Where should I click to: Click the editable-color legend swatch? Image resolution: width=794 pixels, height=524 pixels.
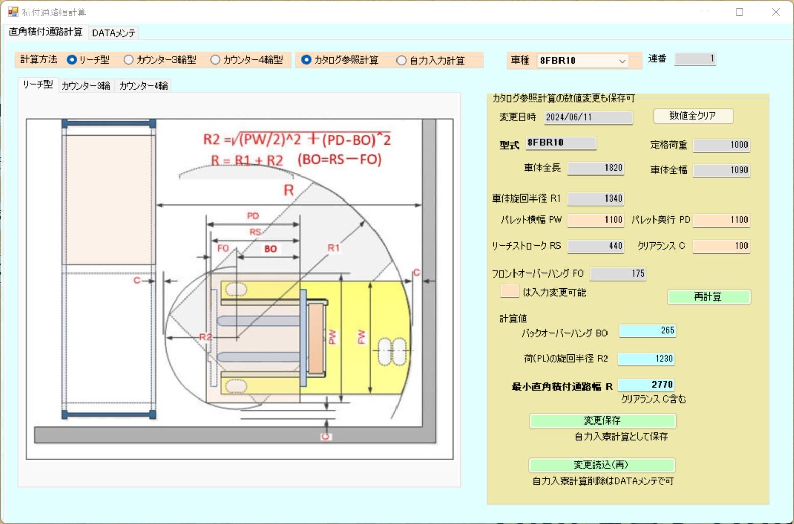[x=509, y=291]
